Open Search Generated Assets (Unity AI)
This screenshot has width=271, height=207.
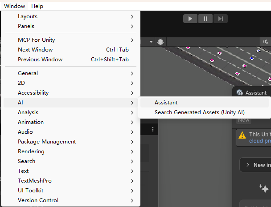click(x=205, y=112)
